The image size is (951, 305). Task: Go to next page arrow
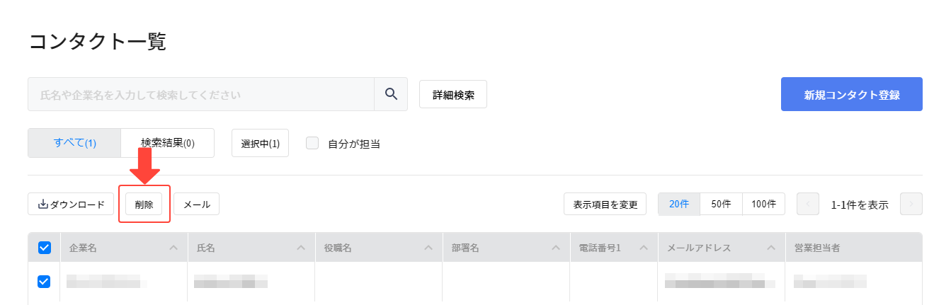[911, 204]
